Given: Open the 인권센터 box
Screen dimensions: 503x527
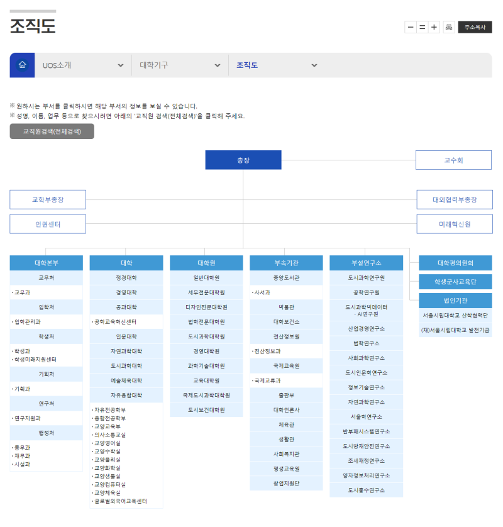Looking at the screenshot, I should (x=48, y=224).
